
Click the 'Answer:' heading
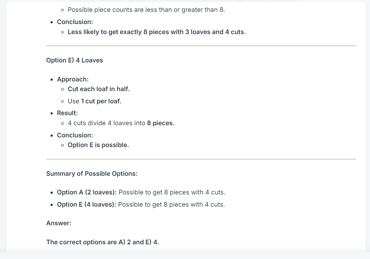(59, 223)
